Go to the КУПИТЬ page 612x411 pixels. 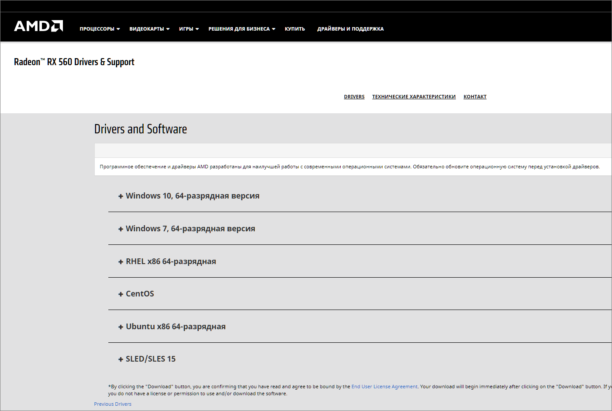[x=295, y=29]
